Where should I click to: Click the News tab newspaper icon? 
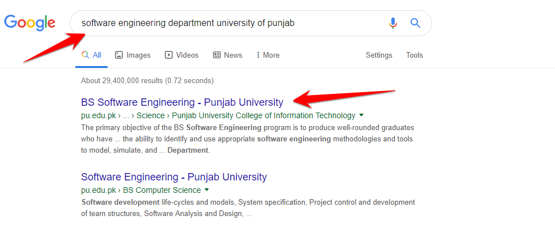pos(217,55)
